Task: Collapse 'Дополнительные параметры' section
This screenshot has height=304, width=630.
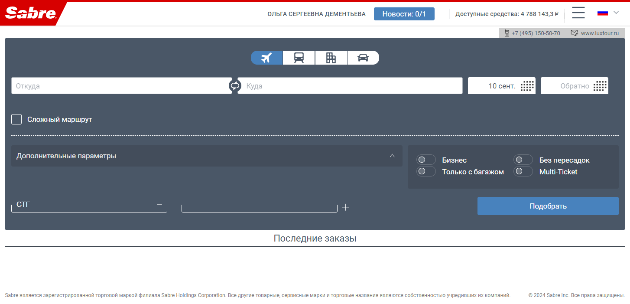Action: (392, 156)
